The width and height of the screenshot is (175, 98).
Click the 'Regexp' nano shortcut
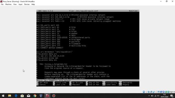(x=126, y=85)
